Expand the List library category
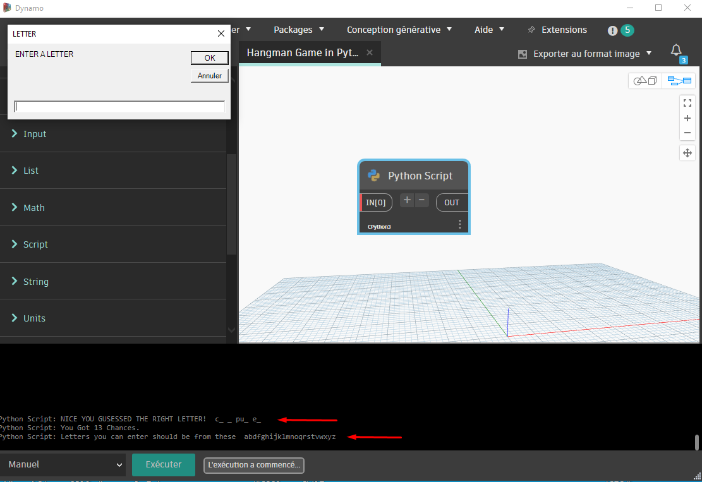Image resolution: width=702 pixels, height=482 pixels. [113, 171]
